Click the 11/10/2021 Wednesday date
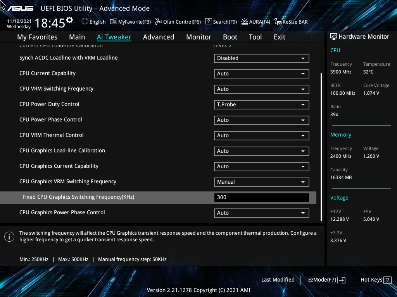 point(19,24)
